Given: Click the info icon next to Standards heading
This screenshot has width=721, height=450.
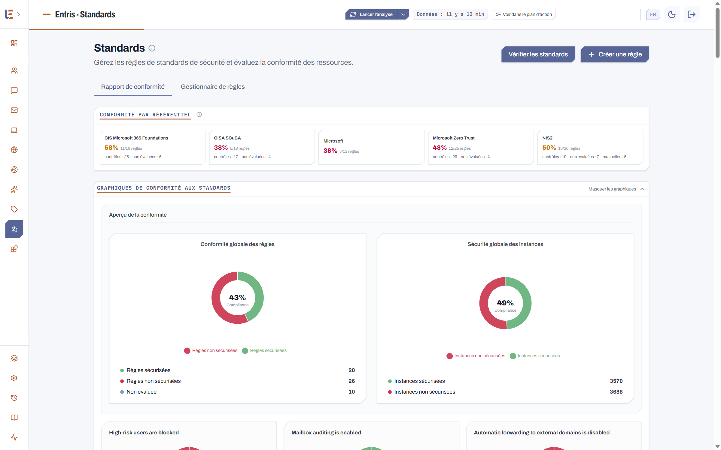Looking at the screenshot, I should (152, 48).
